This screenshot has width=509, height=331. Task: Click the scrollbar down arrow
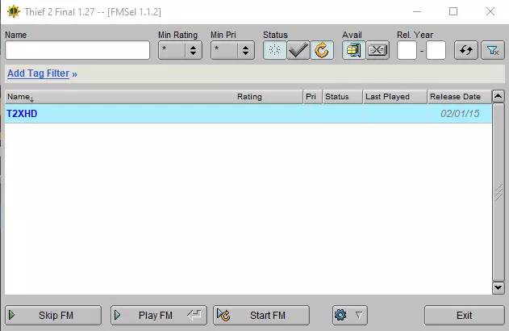pyautogui.click(x=499, y=287)
